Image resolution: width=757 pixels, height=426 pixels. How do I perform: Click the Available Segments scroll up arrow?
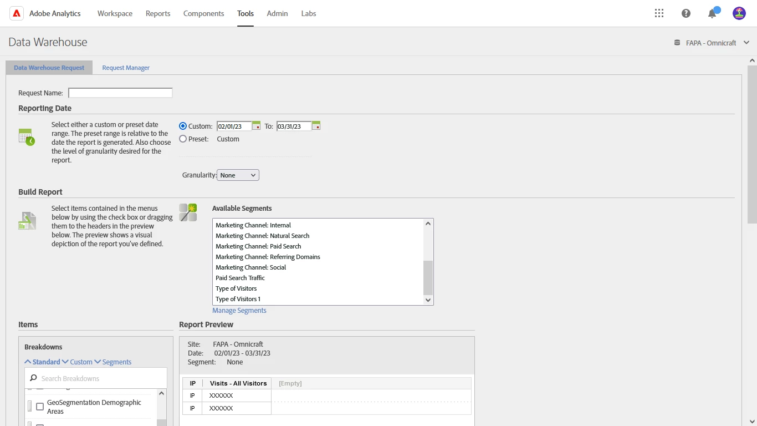[x=428, y=224]
